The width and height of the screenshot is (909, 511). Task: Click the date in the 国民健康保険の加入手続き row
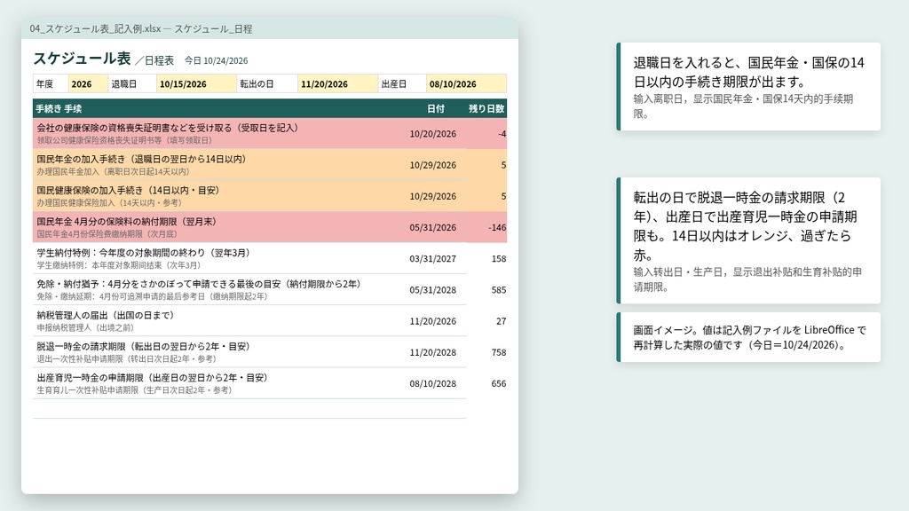click(432, 196)
